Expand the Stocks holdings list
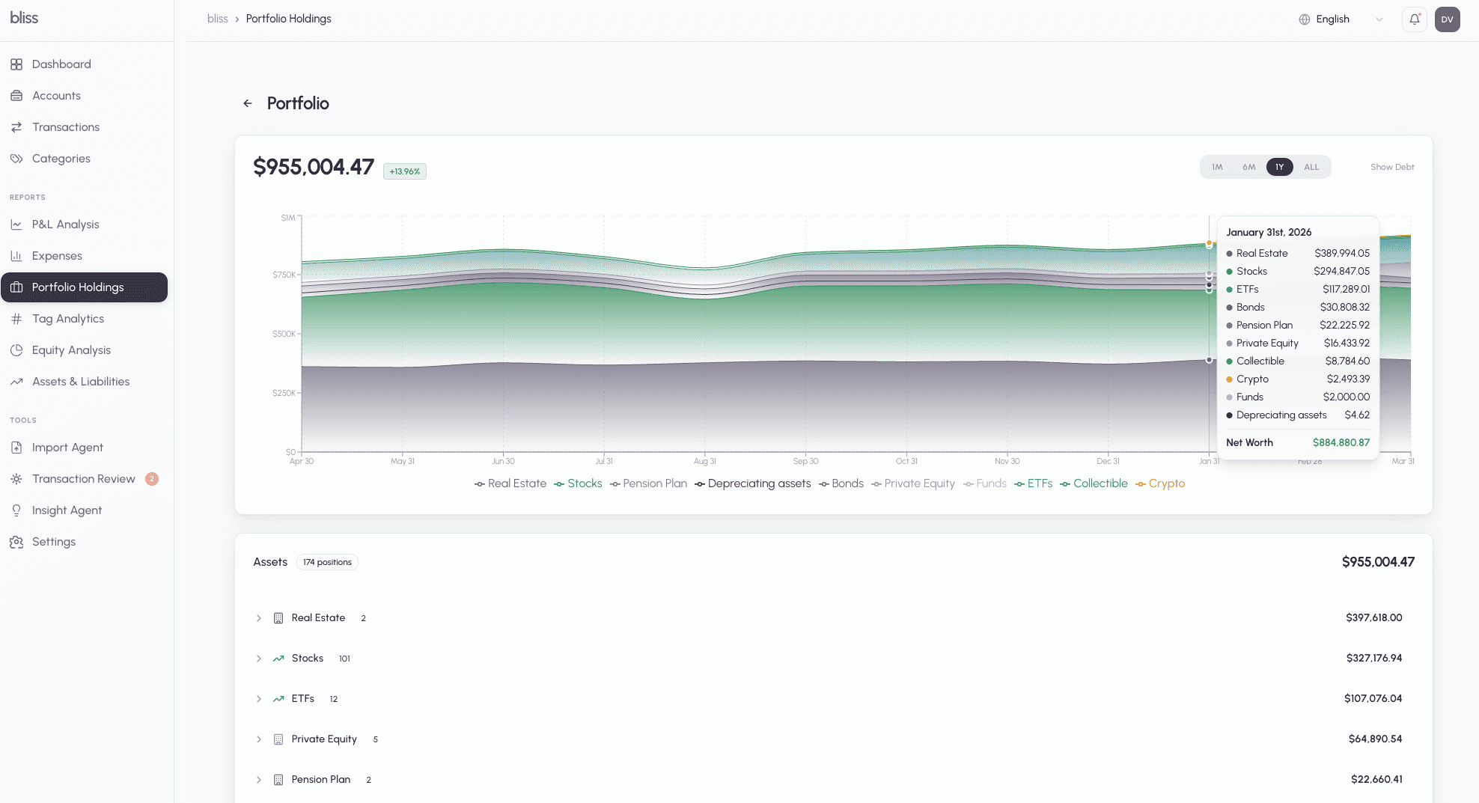1479x803 pixels. 259,659
